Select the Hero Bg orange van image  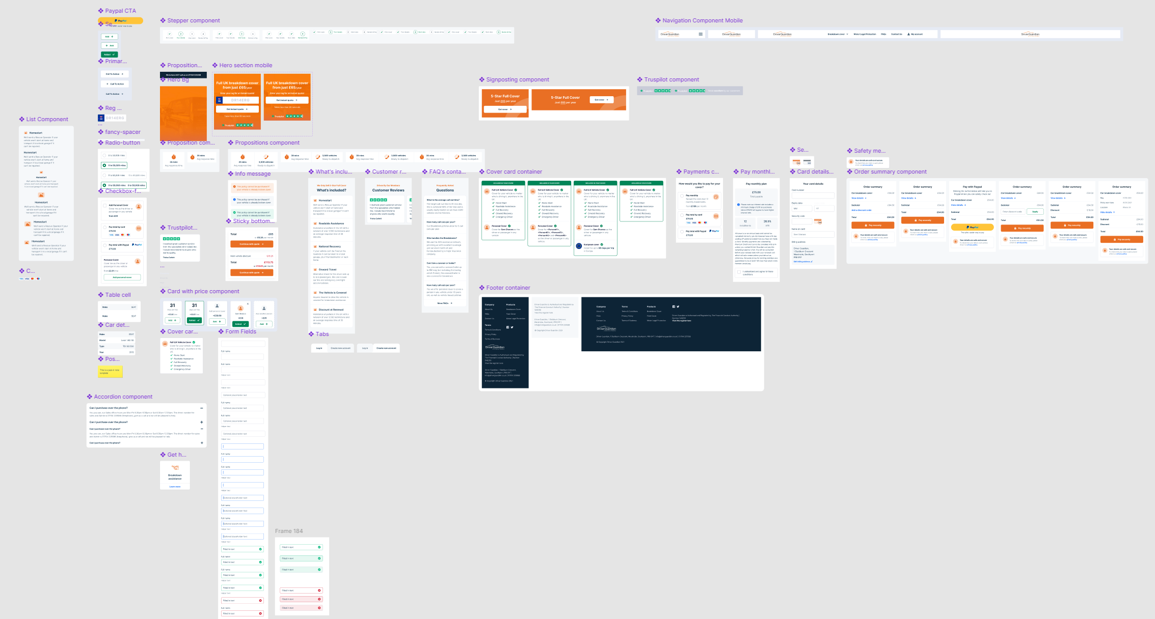coord(183,113)
